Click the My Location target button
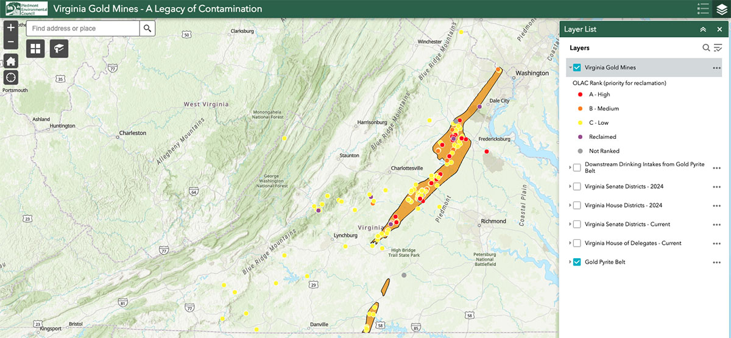Screen dimensions: 731x338 click(x=11, y=77)
